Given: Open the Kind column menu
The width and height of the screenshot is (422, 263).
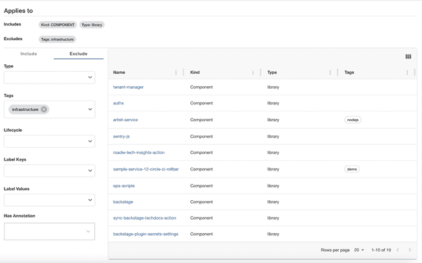Looking at the screenshot, I should [x=253, y=73].
